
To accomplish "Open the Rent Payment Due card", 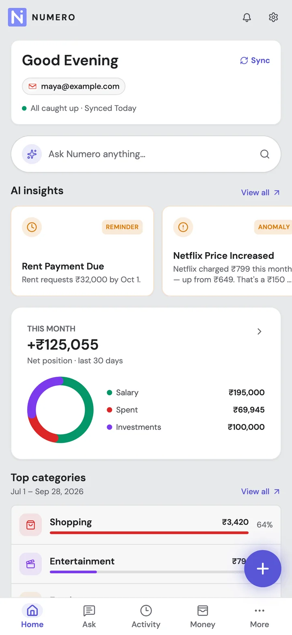I will [x=82, y=251].
